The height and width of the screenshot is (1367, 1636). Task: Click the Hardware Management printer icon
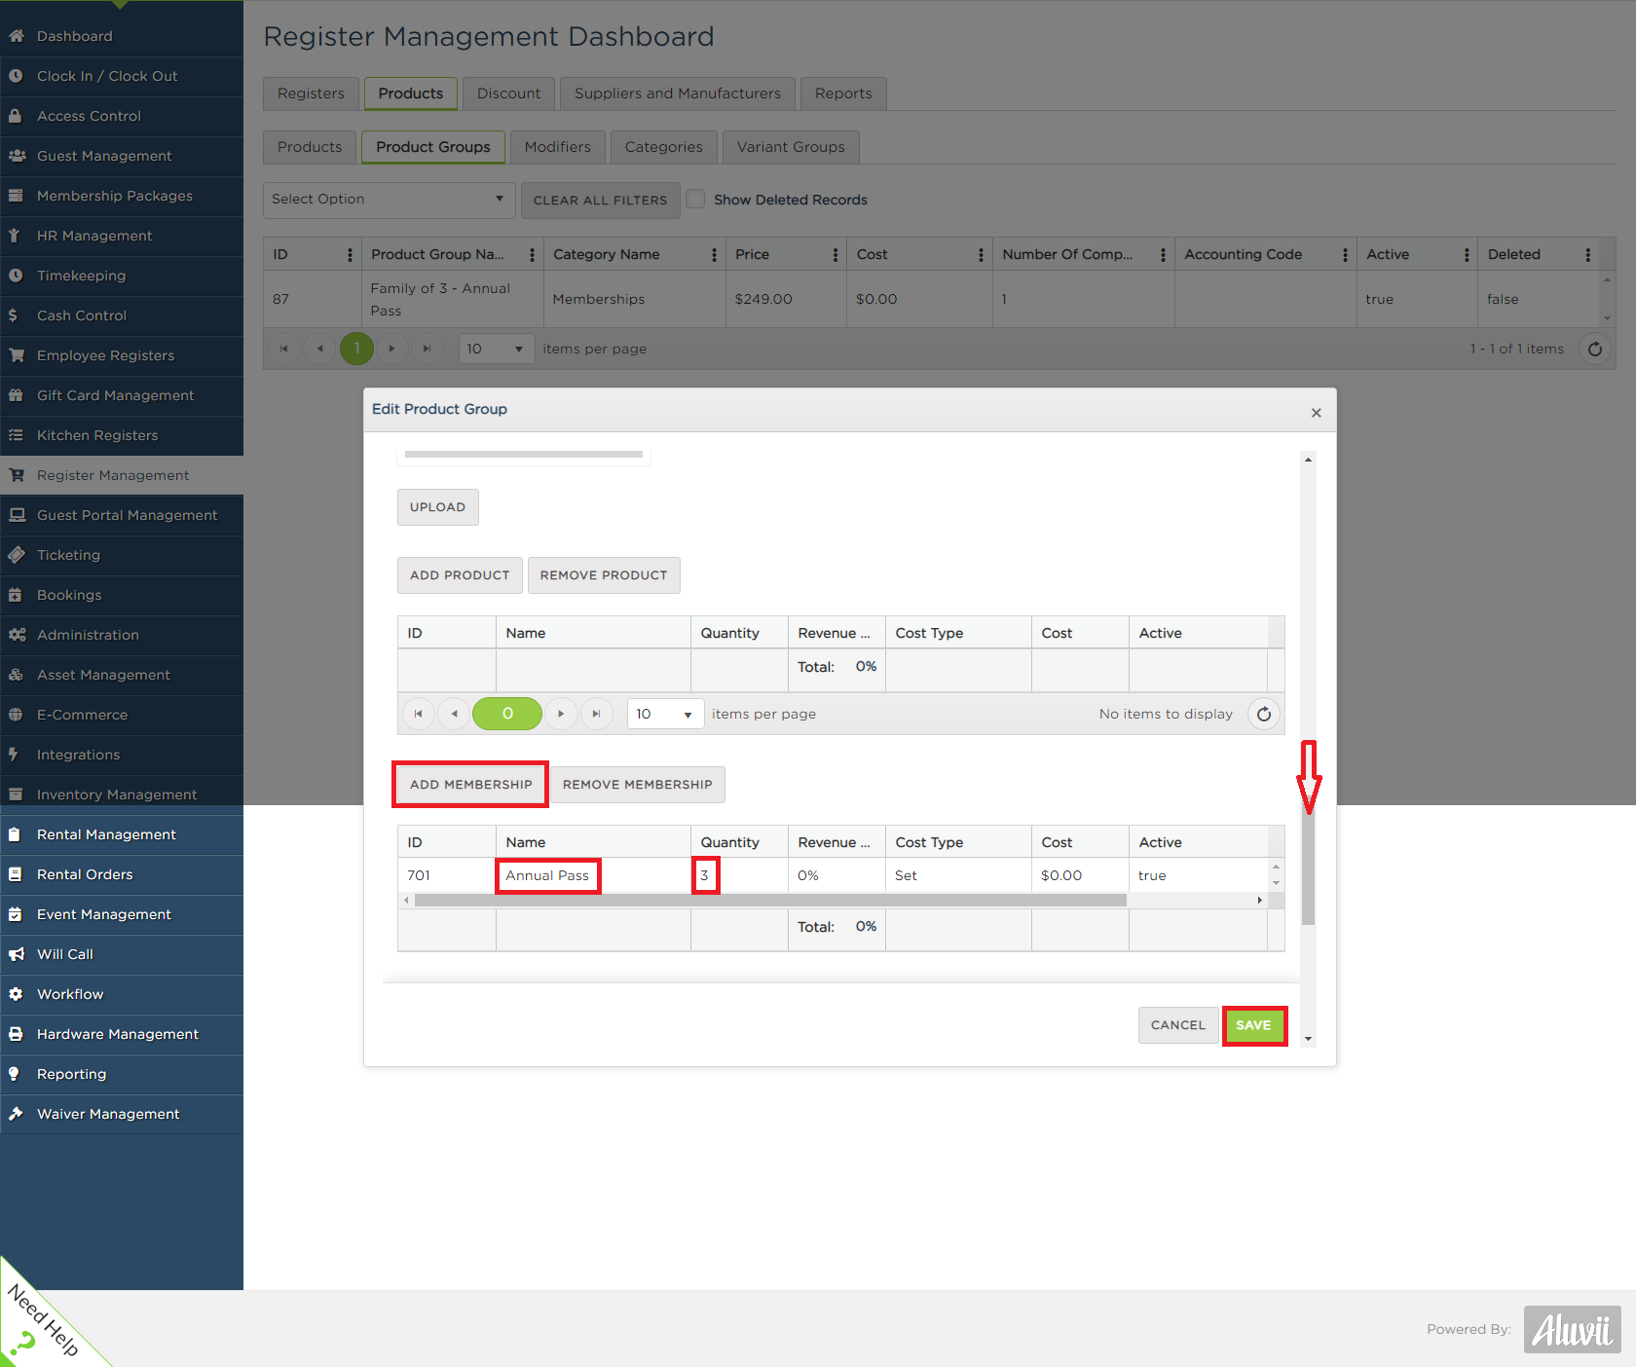pyautogui.click(x=16, y=1034)
